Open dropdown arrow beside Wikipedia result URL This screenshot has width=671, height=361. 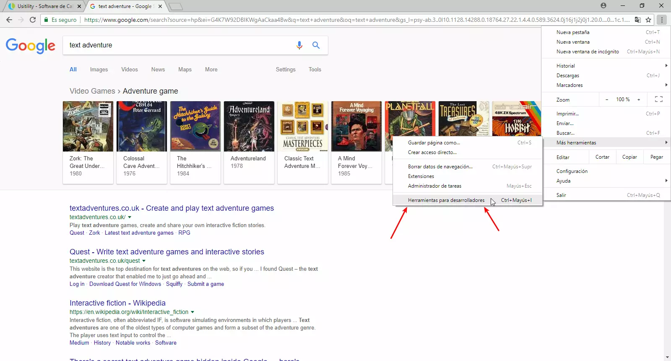click(192, 312)
